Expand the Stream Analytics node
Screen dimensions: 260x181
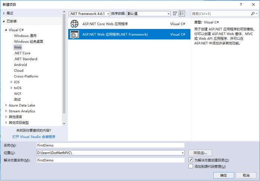click(6, 111)
